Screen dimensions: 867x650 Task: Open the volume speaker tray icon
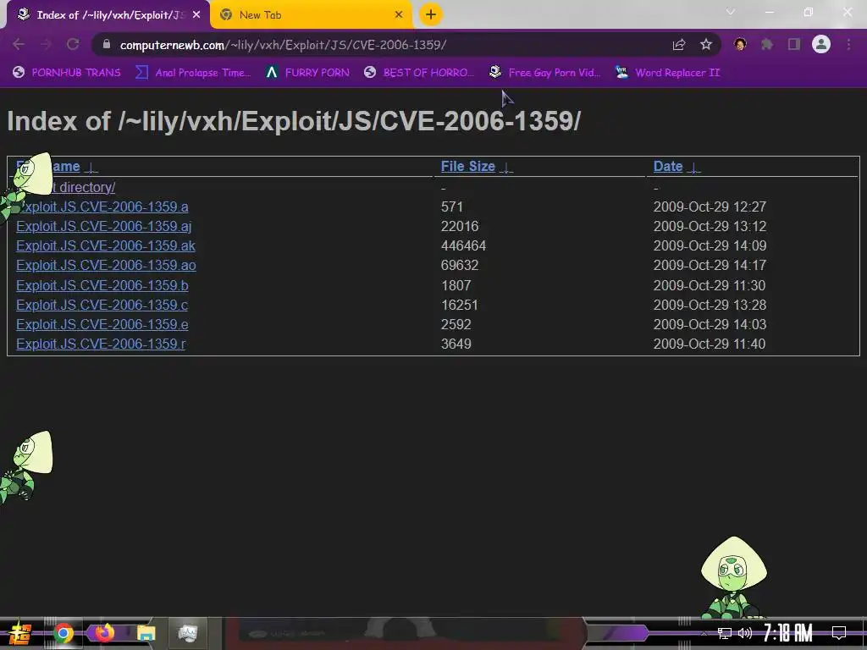[745, 633]
